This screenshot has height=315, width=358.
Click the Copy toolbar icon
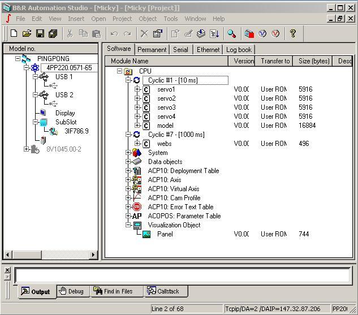tap(83, 33)
